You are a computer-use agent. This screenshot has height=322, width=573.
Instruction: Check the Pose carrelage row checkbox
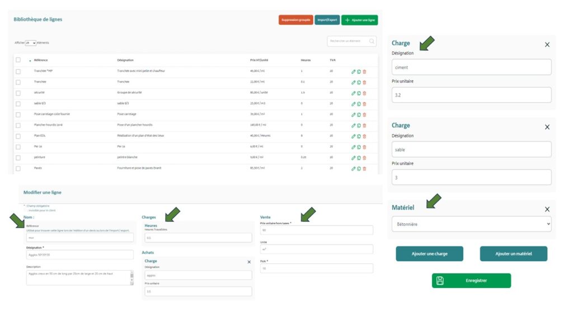[18, 115]
